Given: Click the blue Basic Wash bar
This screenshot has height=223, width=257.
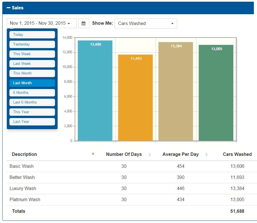Looking at the screenshot, I should pos(95,91).
